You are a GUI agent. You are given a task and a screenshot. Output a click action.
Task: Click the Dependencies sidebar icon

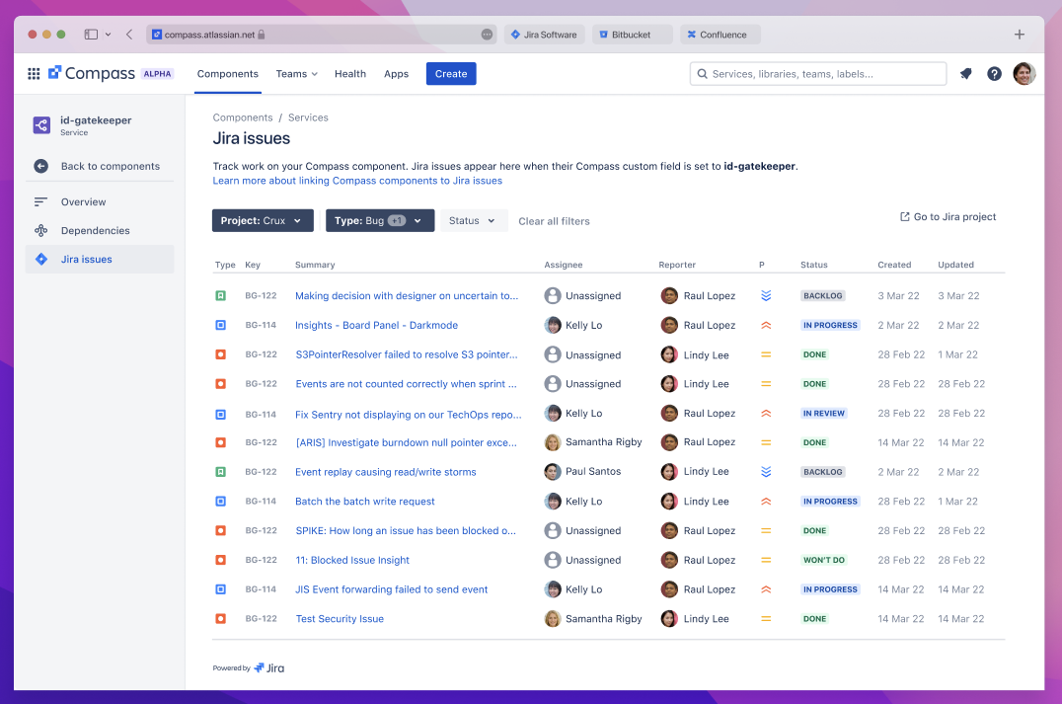pyautogui.click(x=40, y=230)
